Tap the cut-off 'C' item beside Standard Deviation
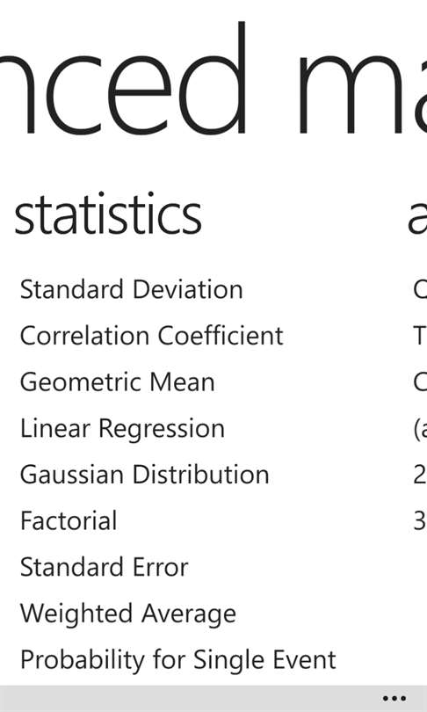 pos(420,290)
